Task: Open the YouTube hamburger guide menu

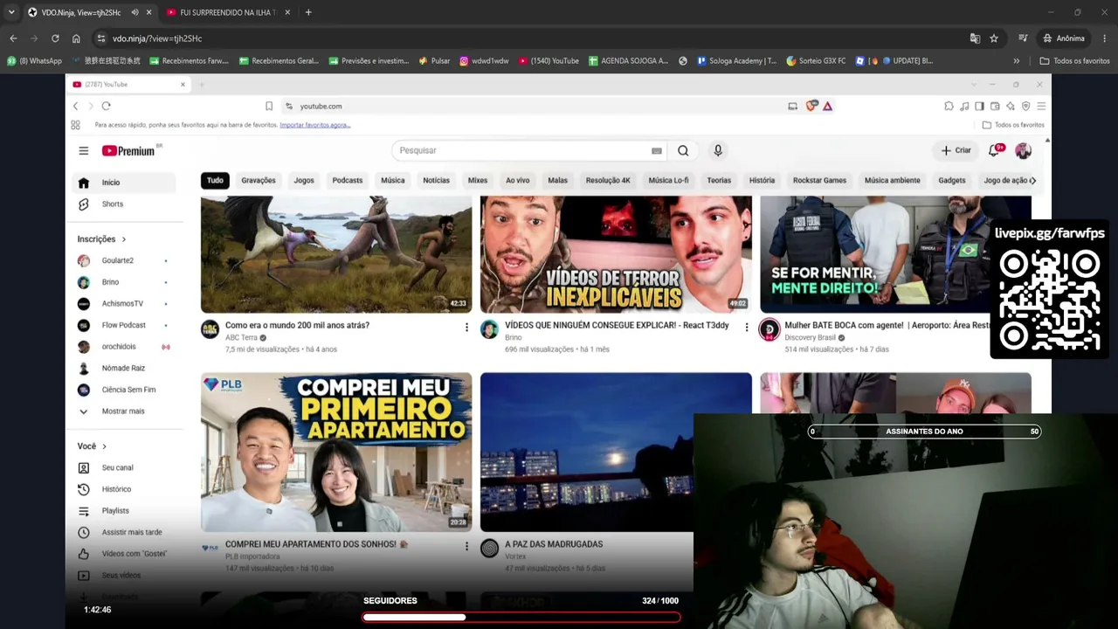Action: tap(84, 150)
